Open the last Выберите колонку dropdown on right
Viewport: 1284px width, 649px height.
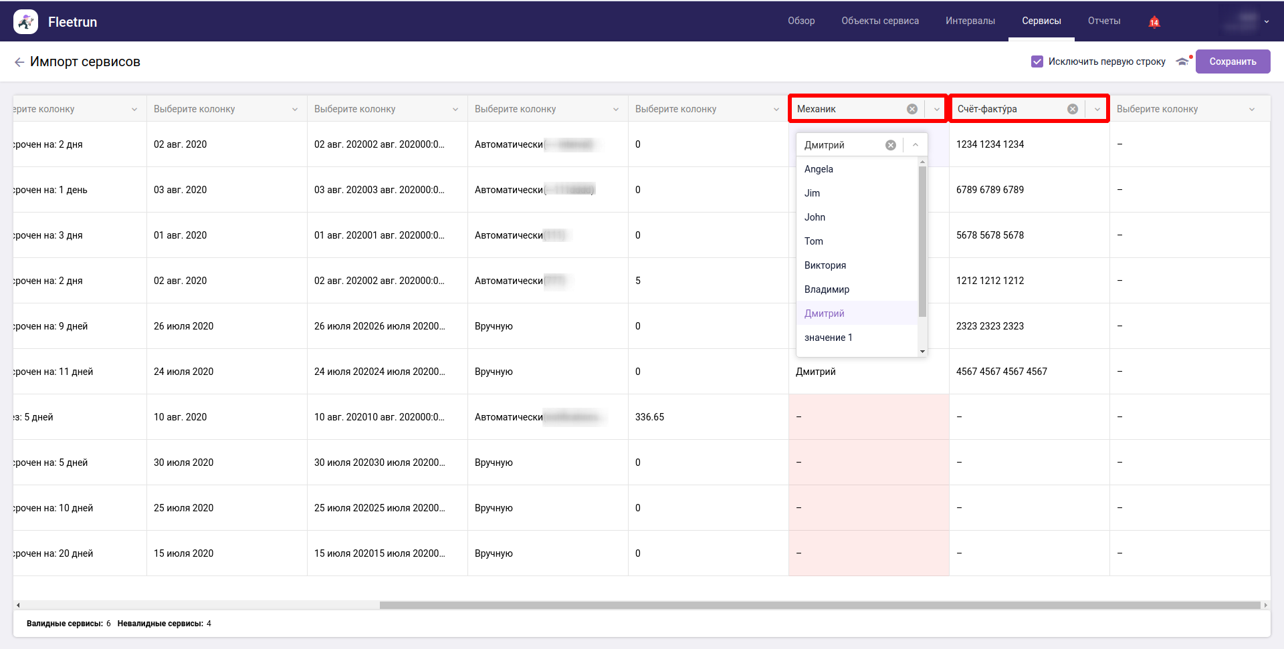[1251, 109]
